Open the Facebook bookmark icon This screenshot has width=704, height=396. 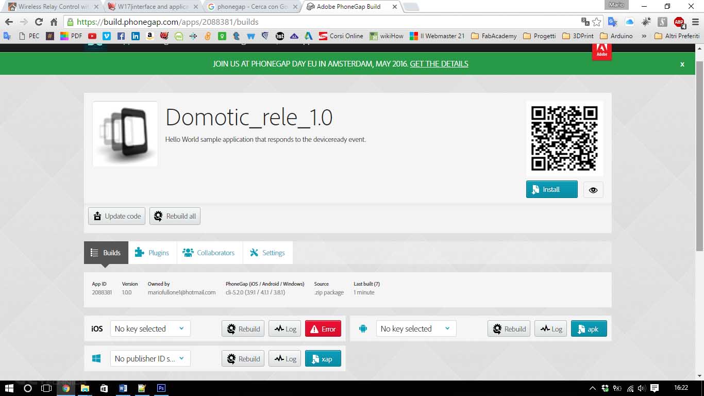121,36
